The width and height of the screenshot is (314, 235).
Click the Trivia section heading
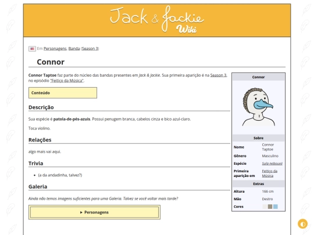[35, 164]
